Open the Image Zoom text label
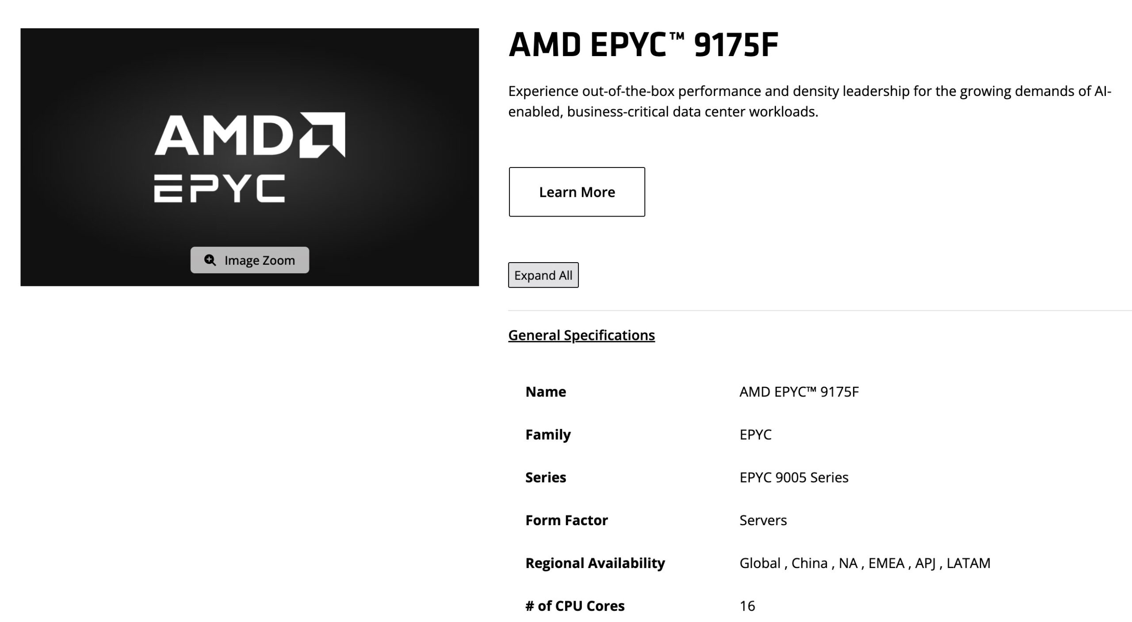Screen dimensions: 1132x622 click(260, 260)
